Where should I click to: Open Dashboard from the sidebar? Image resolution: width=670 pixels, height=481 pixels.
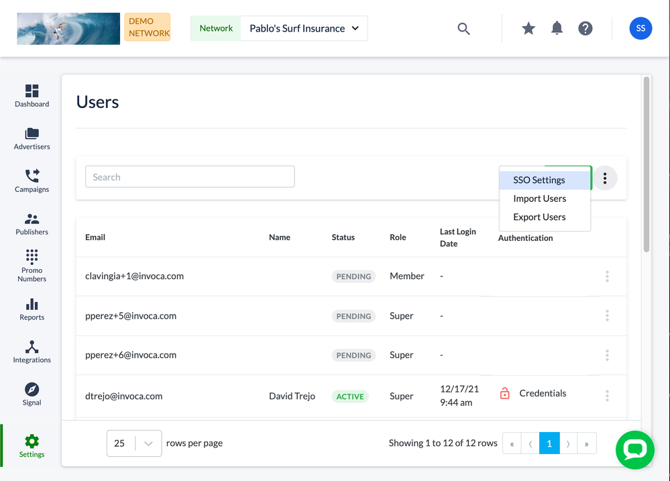point(32,96)
